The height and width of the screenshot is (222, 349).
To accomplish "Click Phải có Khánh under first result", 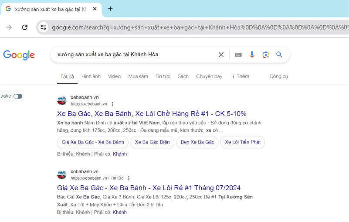I will (120, 154).
